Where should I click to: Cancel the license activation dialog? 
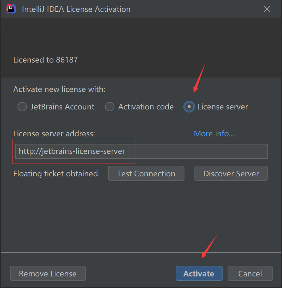[x=250, y=274]
